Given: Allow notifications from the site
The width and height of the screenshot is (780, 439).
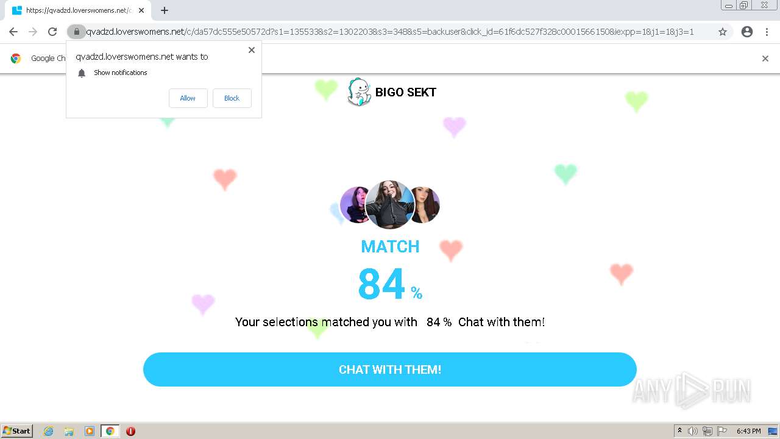Looking at the screenshot, I should (x=188, y=98).
